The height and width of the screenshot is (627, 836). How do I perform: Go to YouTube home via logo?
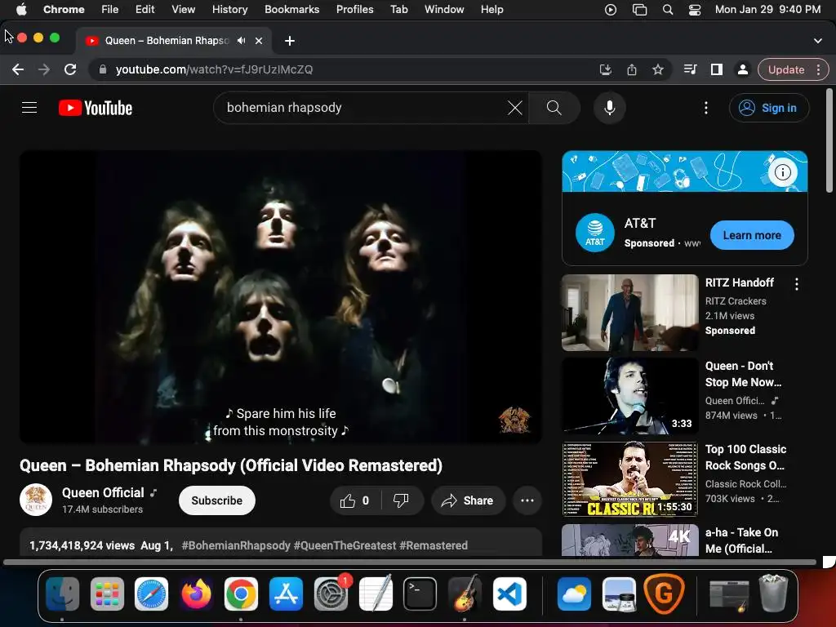(x=96, y=108)
